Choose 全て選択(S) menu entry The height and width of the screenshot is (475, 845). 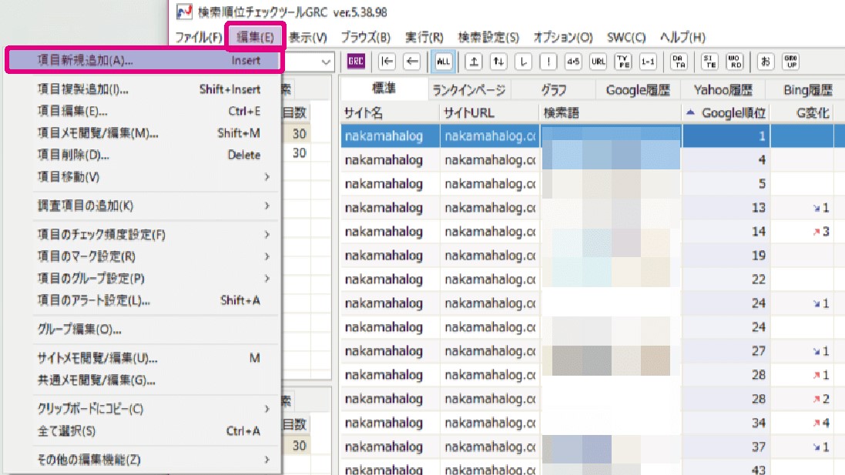(x=144, y=431)
